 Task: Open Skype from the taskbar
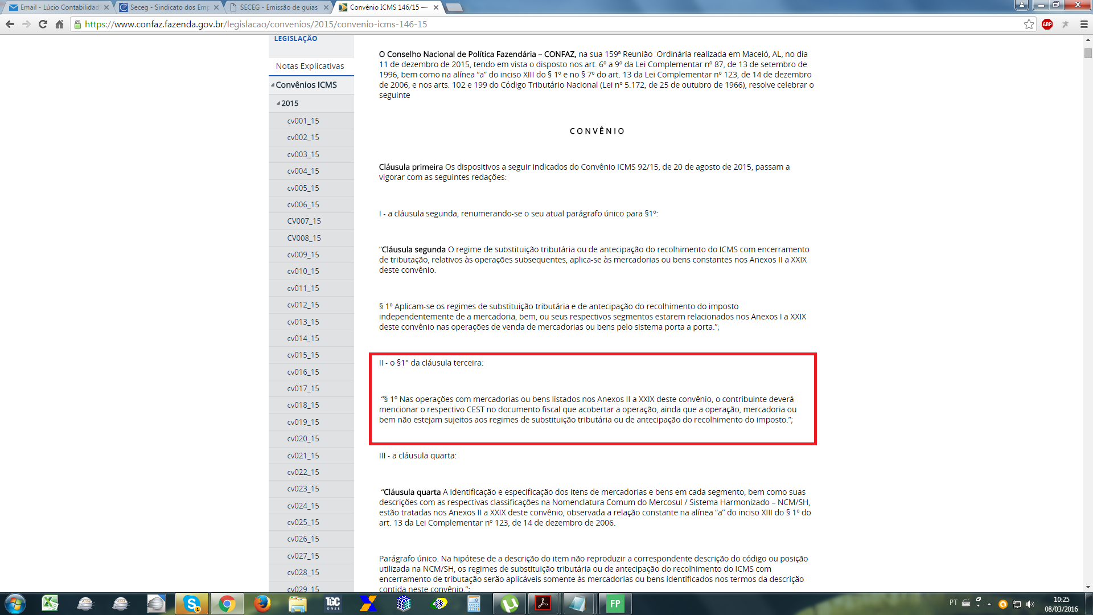click(192, 604)
